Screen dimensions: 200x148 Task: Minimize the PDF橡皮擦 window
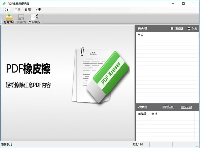pyautogui.click(x=173, y=4)
